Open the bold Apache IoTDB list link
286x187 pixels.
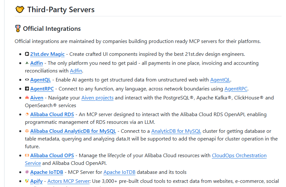tap(47, 172)
